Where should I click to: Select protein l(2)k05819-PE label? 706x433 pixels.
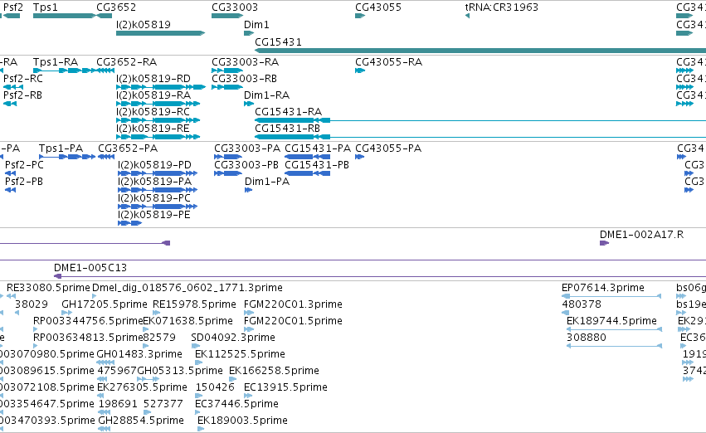[154, 215]
